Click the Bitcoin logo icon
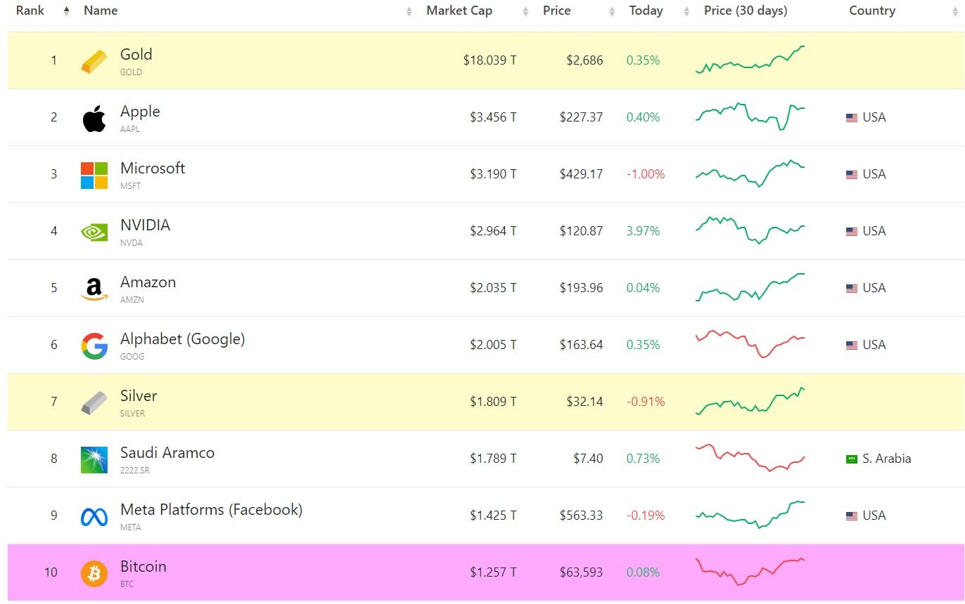Image resolution: width=965 pixels, height=604 pixels. [x=94, y=574]
